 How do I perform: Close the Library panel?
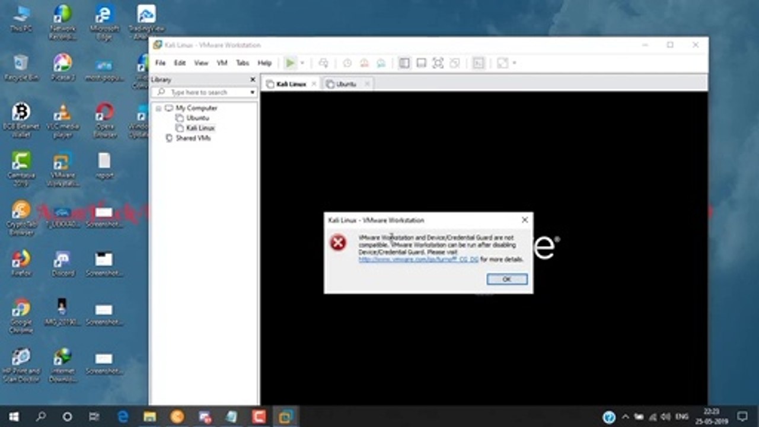coord(253,79)
